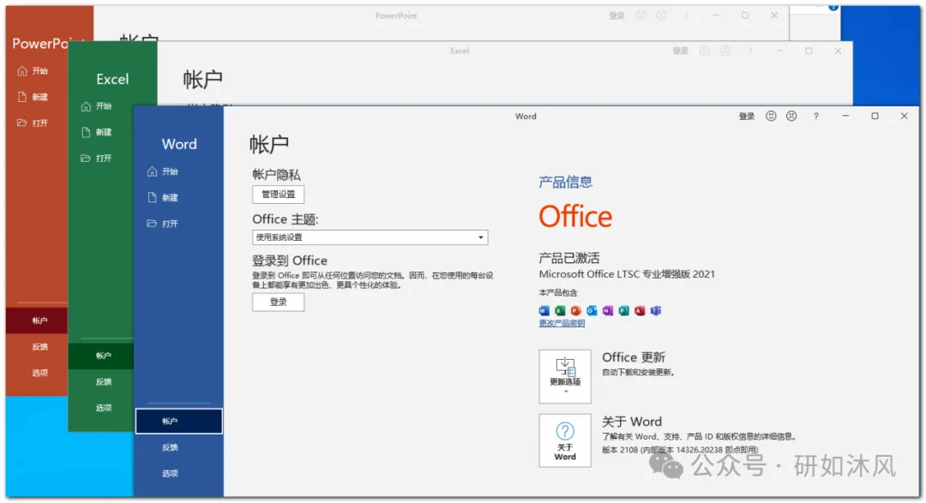Open help icon in PowerPoint title bar
The height and width of the screenshot is (503, 926).
(x=686, y=16)
